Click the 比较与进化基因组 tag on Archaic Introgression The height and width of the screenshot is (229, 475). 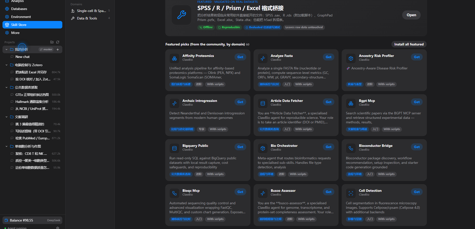[182, 129]
